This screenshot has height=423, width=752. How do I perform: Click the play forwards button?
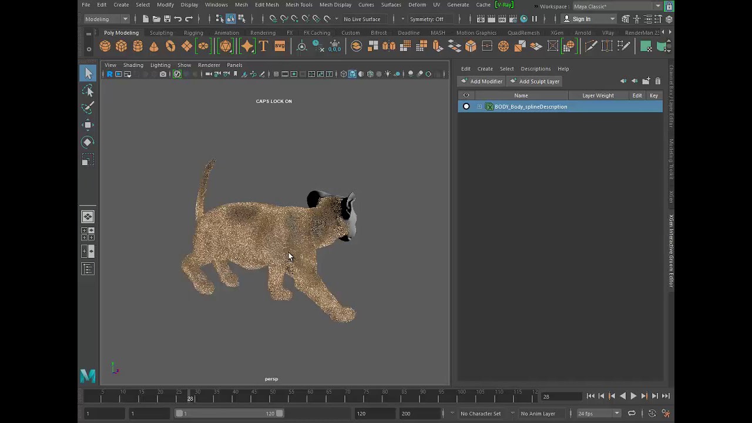click(633, 397)
